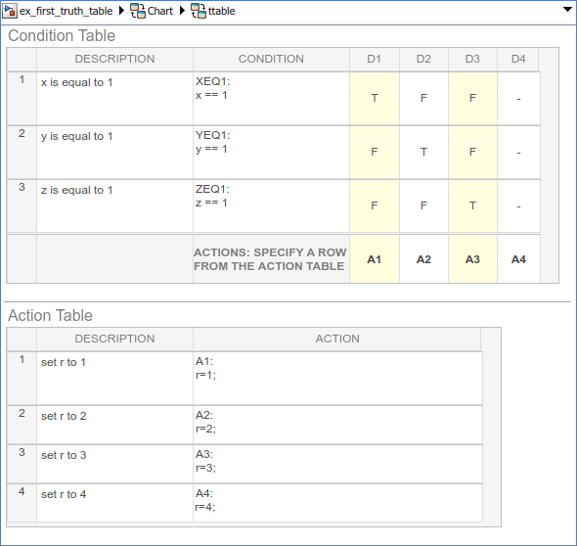The image size is (577, 546).
Task: Click action cell A2 under D2
Action: [x=423, y=259]
